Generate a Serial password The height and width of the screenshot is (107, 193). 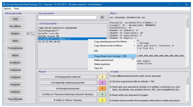[15, 41]
